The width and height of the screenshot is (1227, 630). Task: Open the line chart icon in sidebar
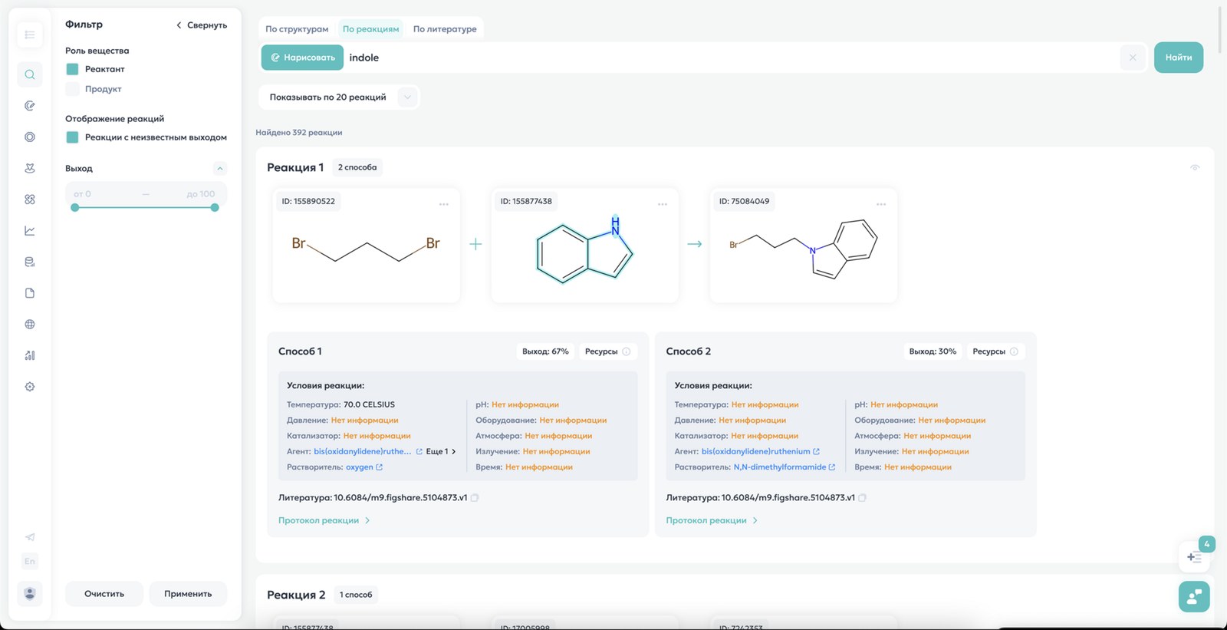click(x=30, y=230)
